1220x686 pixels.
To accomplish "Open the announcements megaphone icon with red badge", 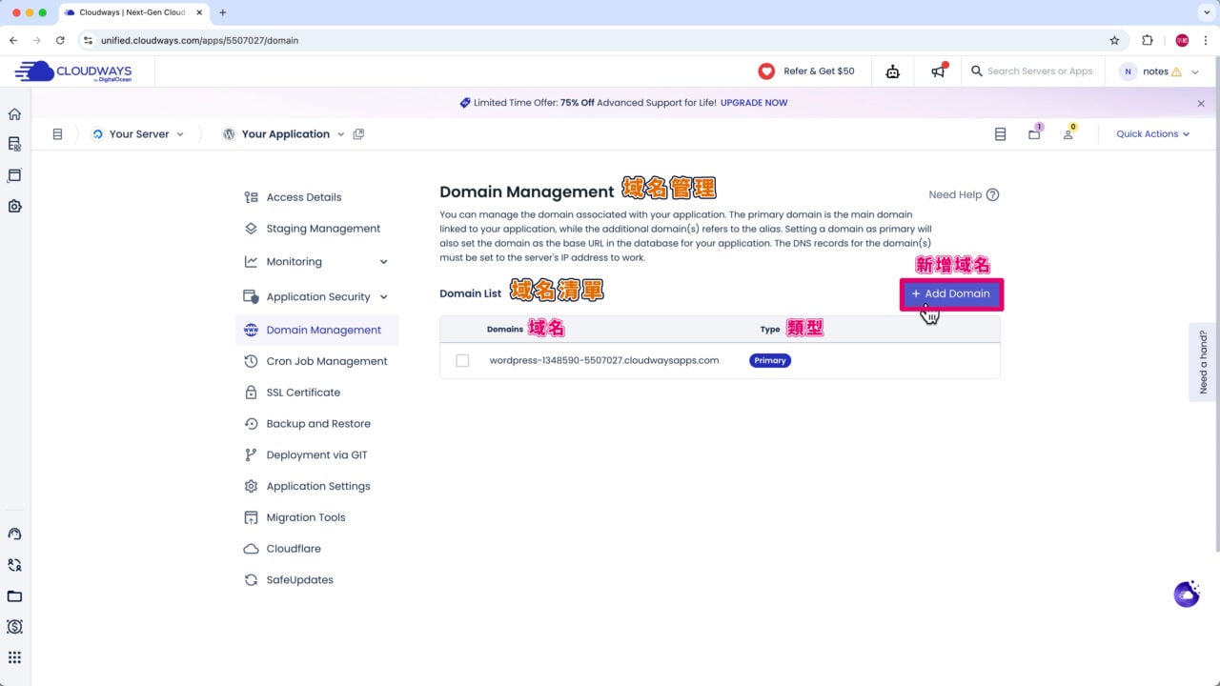I will pyautogui.click(x=938, y=71).
